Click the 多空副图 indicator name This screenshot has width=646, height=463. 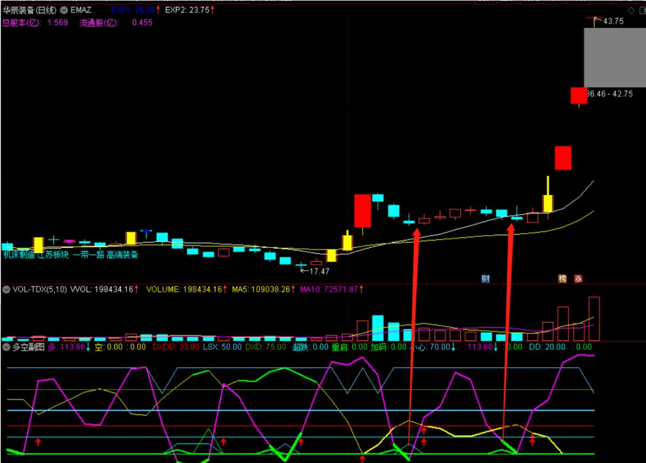click(28, 347)
